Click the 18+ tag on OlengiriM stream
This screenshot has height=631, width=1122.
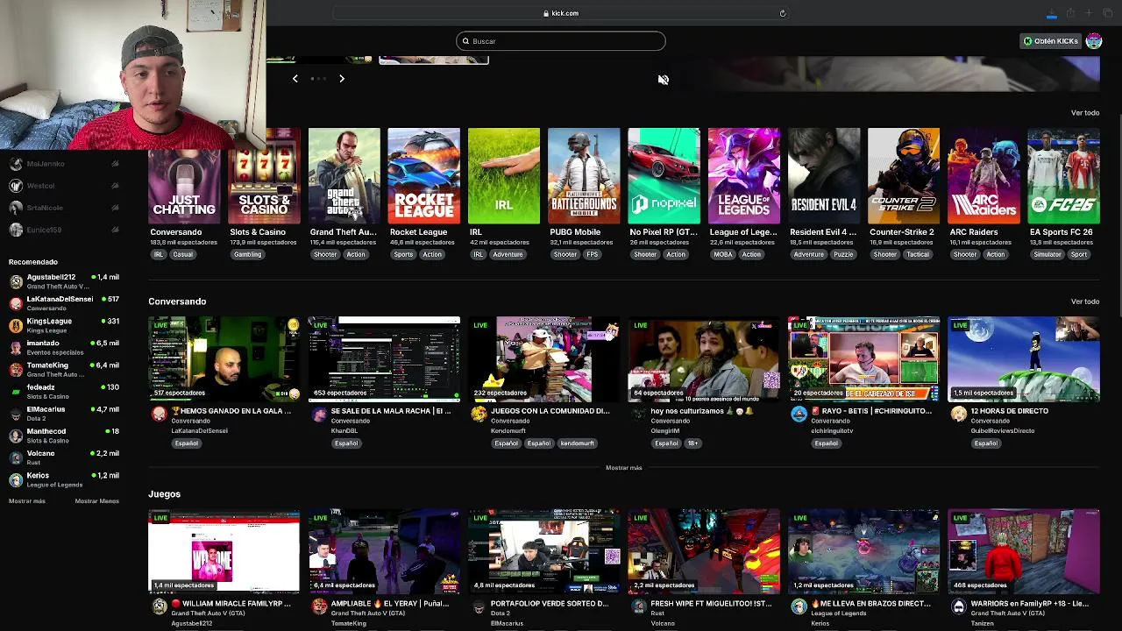pos(692,443)
